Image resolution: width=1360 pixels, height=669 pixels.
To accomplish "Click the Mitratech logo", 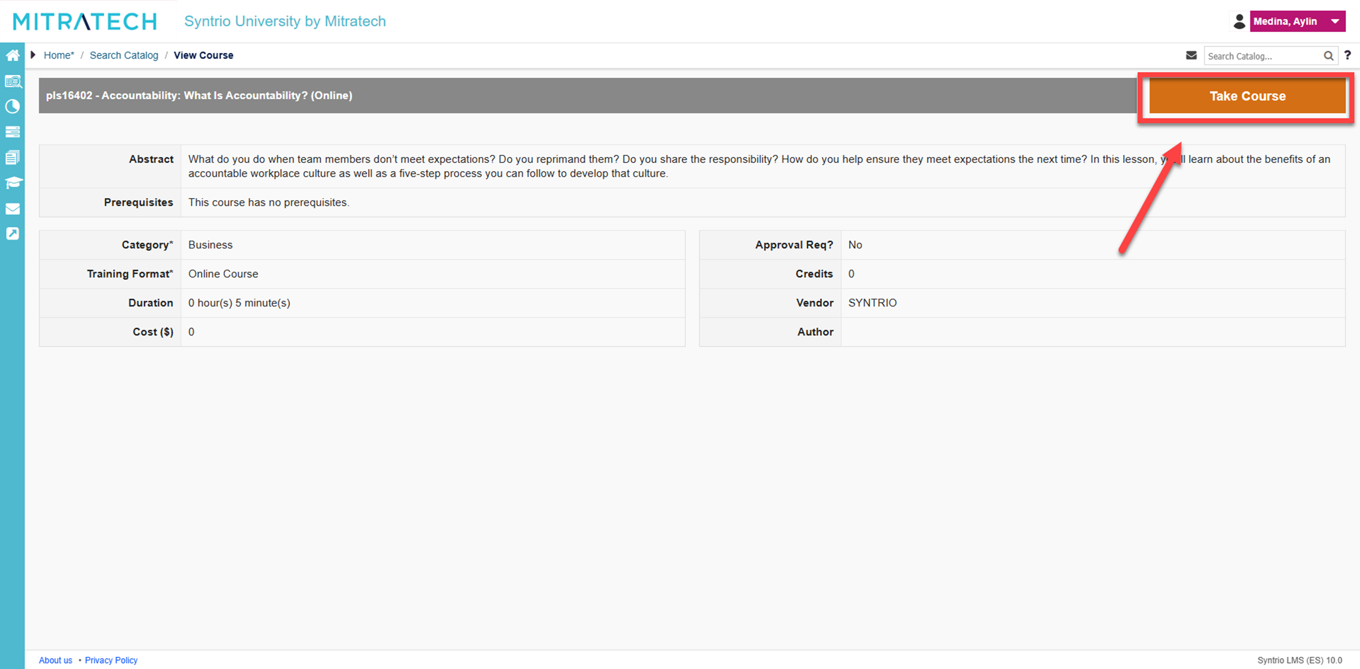I will click(85, 22).
